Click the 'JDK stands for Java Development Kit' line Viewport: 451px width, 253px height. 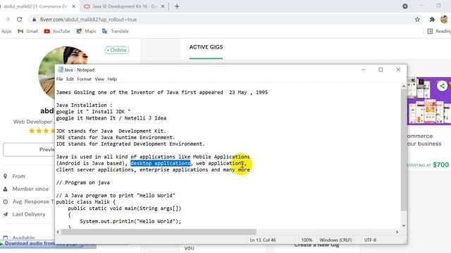(111, 131)
